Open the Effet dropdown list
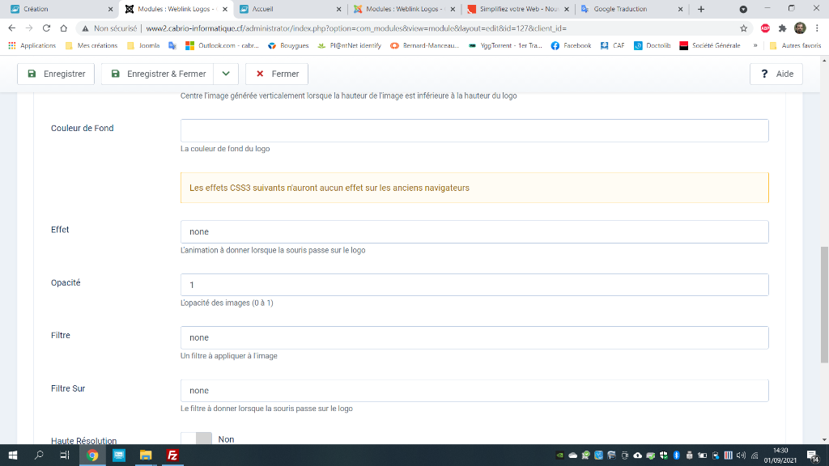This screenshot has height=466, width=829. click(x=474, y=232)
